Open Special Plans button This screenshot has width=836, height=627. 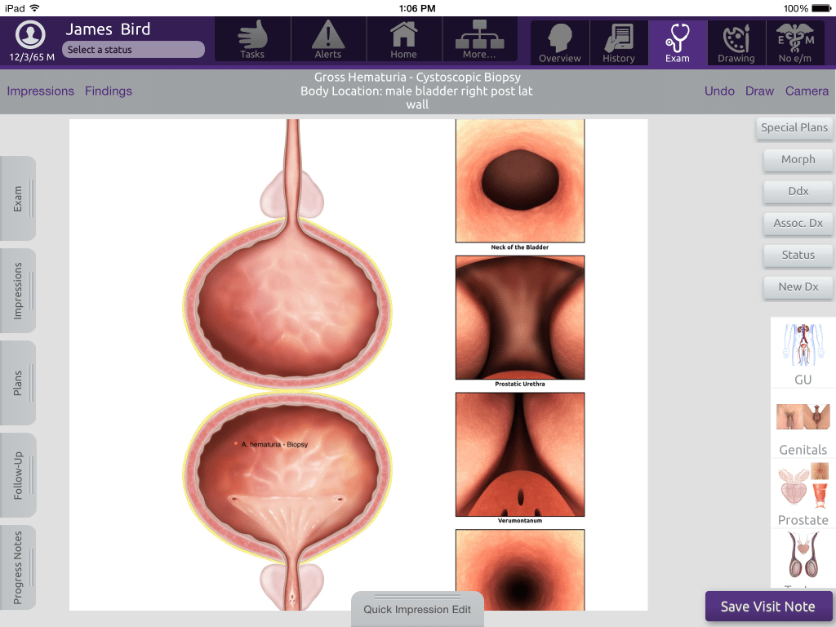(x=794, y=128)
